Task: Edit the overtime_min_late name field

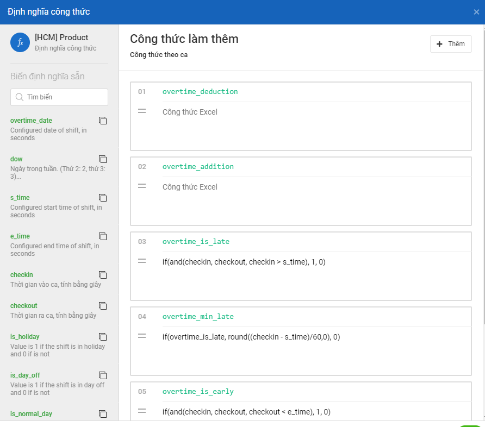Action: (x=316, y=317)
